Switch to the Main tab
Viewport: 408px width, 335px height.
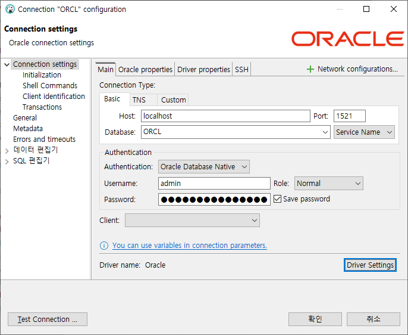point(105,70)
